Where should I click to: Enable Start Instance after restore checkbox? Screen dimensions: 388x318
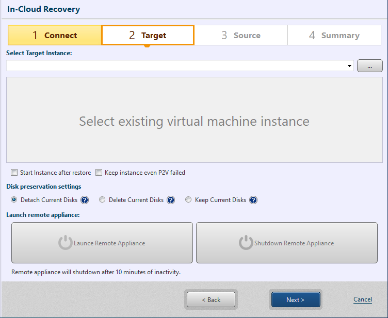tap(14, 173)
